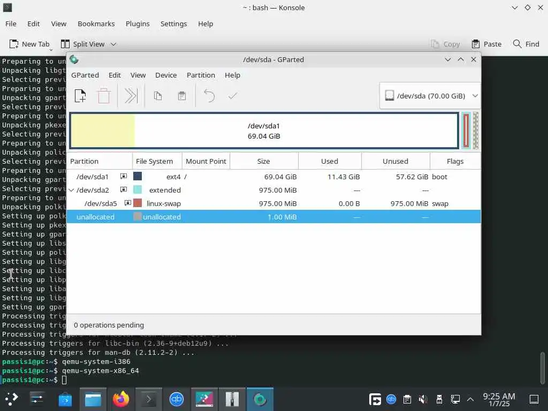This screenshot has height=411, width=548.
Task: Expand hidden system tray icons arrow
Action: [x=470, y=399]
